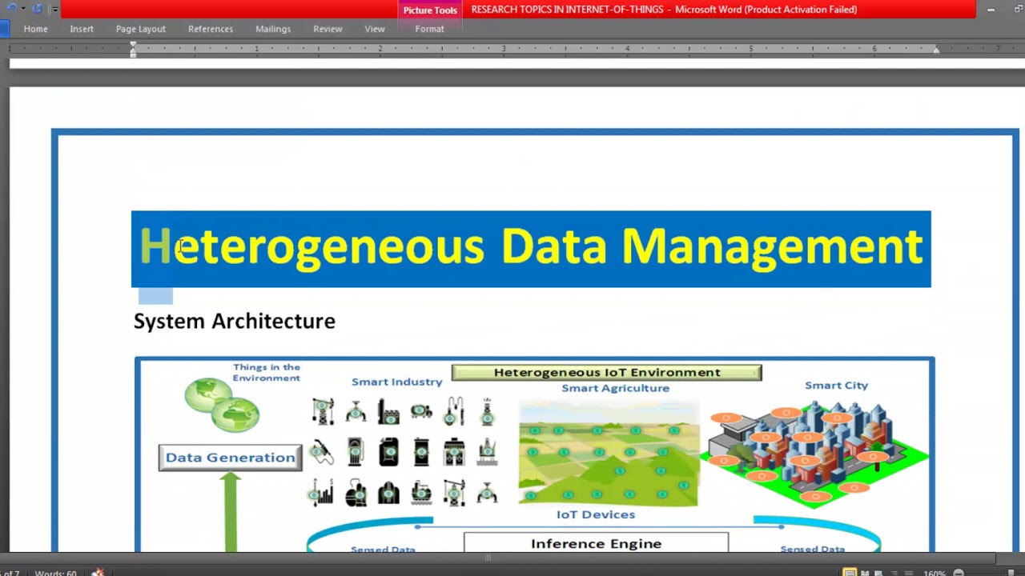This screenshot has height=576, width=1025.
Task: Open Customize Quick Access Toolbar dropdown
Action: click(x=54, y=9)
